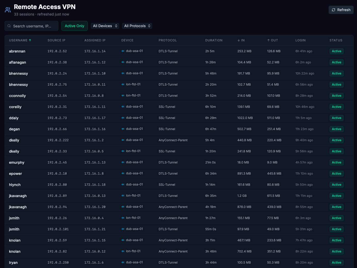This screenshot has height=268, width=357.
Task: Sort by the In traffic column header
Action: coord(241,40)
